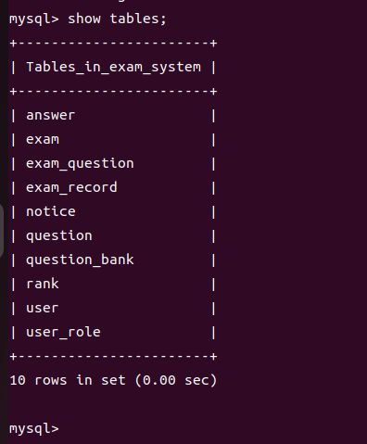The height and width of the screenshot is (444, 367).
Task: Click the '10 rows in set' result line
Action: [113, 380]
